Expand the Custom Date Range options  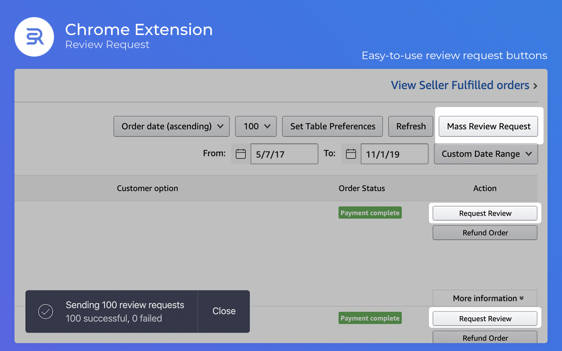coord(486,154)
